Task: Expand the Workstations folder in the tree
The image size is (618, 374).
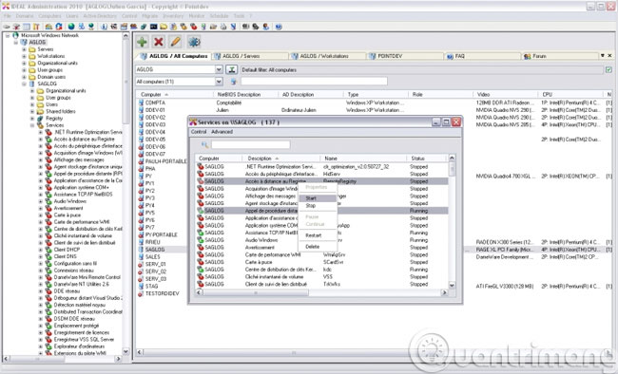Action: pos(24,56)
